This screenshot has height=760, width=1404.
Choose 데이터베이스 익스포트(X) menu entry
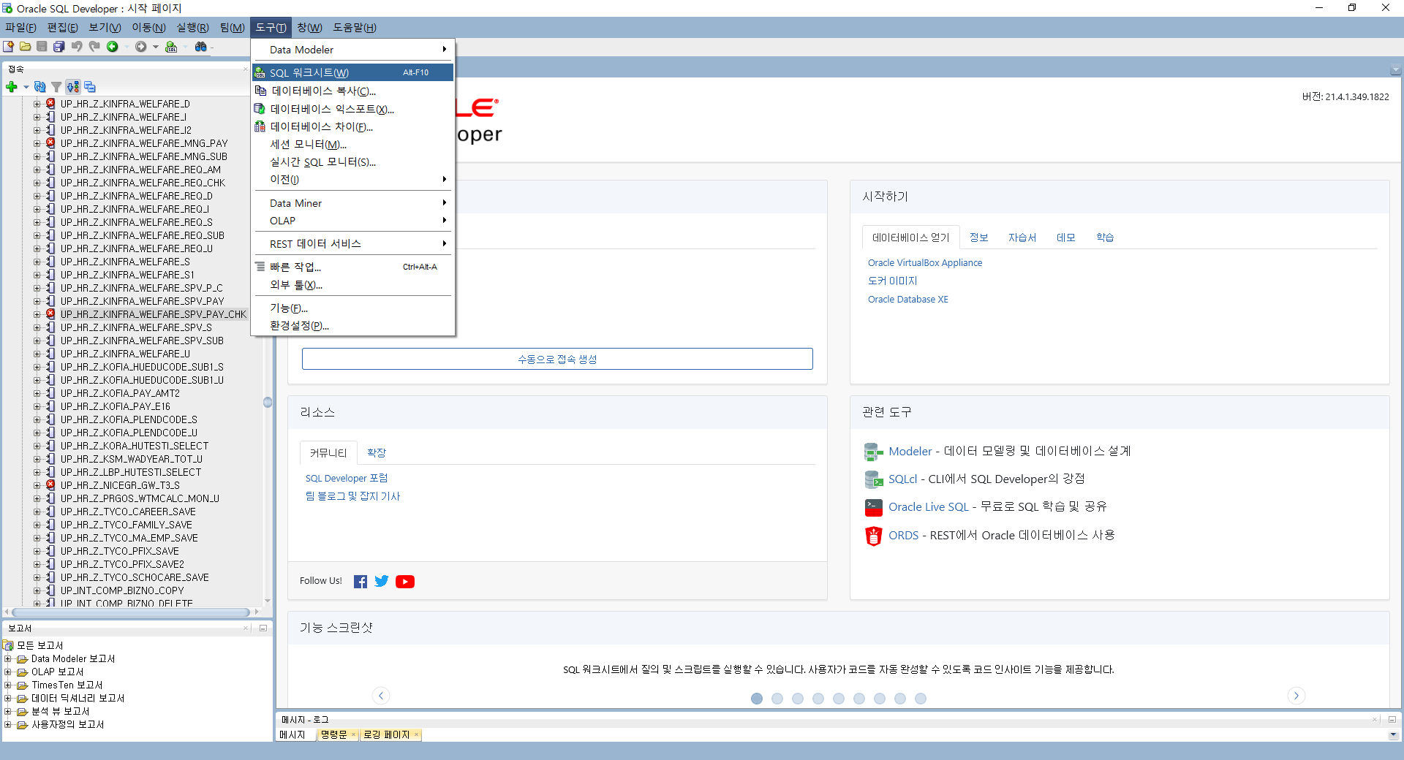pyautogui.click(x=353, y=109)
